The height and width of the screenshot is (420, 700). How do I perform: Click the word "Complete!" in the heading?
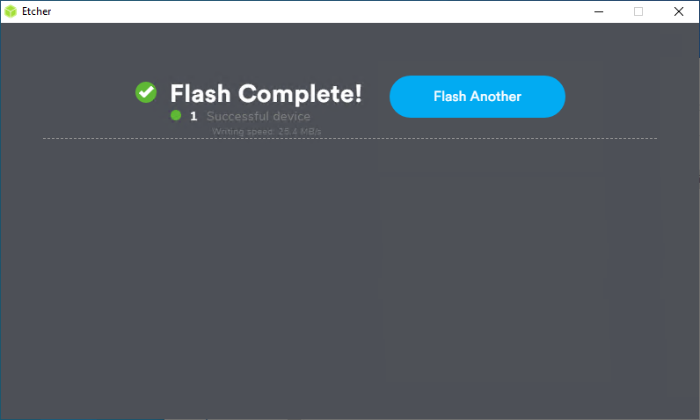tap(300, 94)
